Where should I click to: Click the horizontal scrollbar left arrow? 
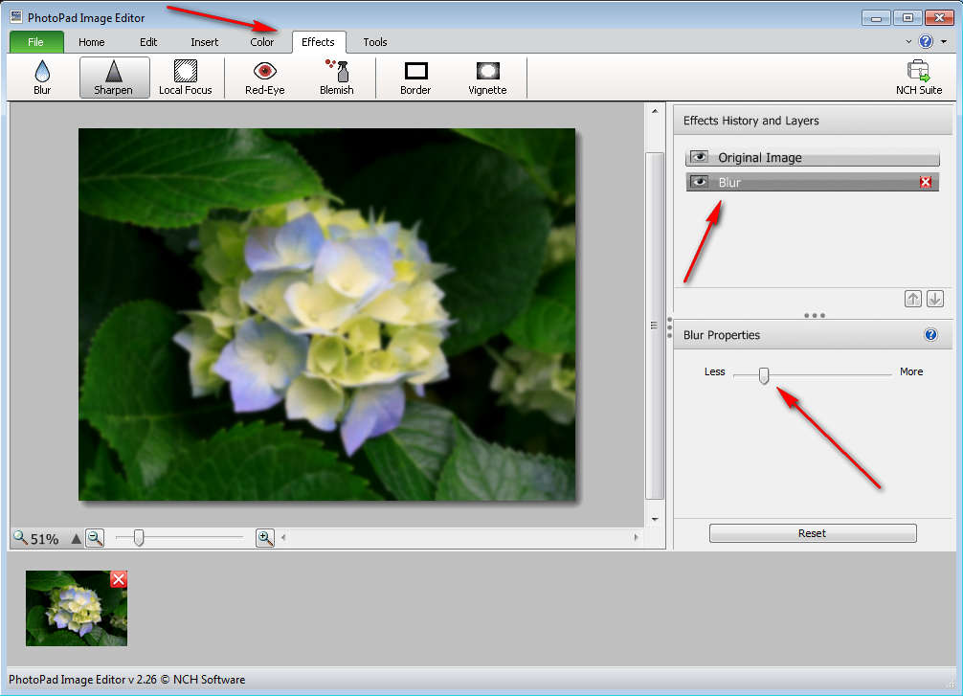point(283,537)
